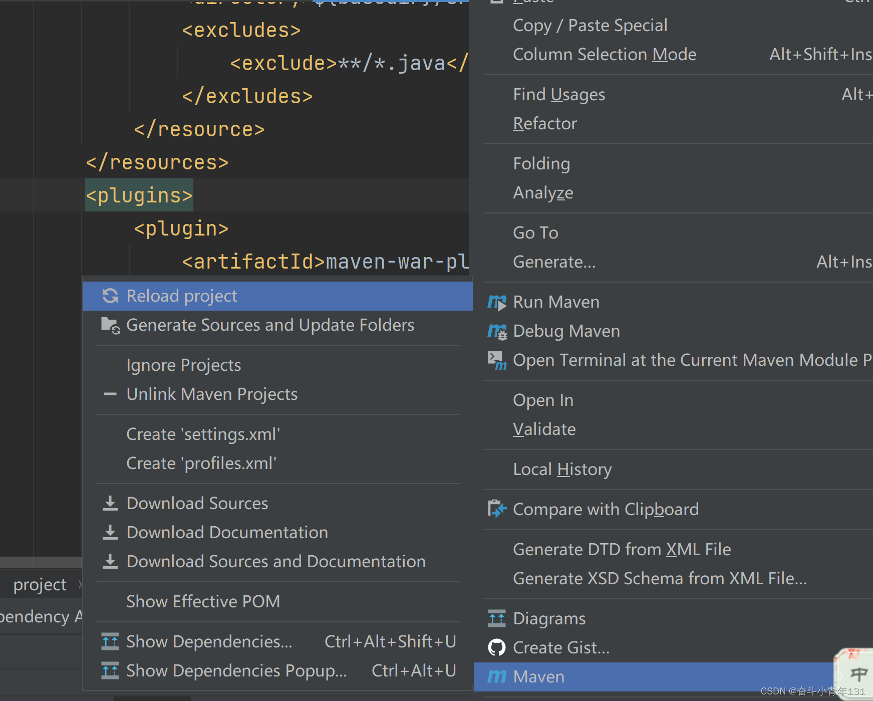This screenshot has height=701, width=873.
Task: Select the Debug Maven icon
Action: pos(497,331)
